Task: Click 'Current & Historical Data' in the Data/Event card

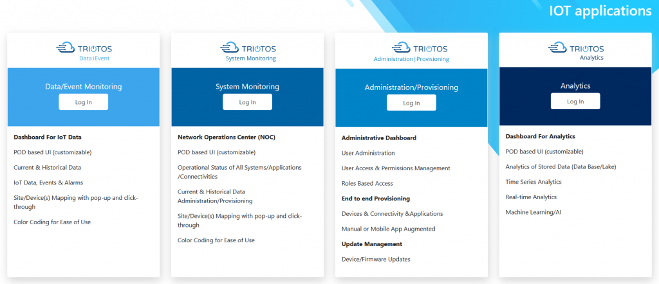Action: [47, 167]
